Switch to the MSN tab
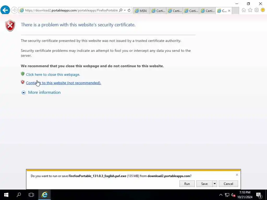This screenshot has height=200, width=267. click(x=141, y=11)
